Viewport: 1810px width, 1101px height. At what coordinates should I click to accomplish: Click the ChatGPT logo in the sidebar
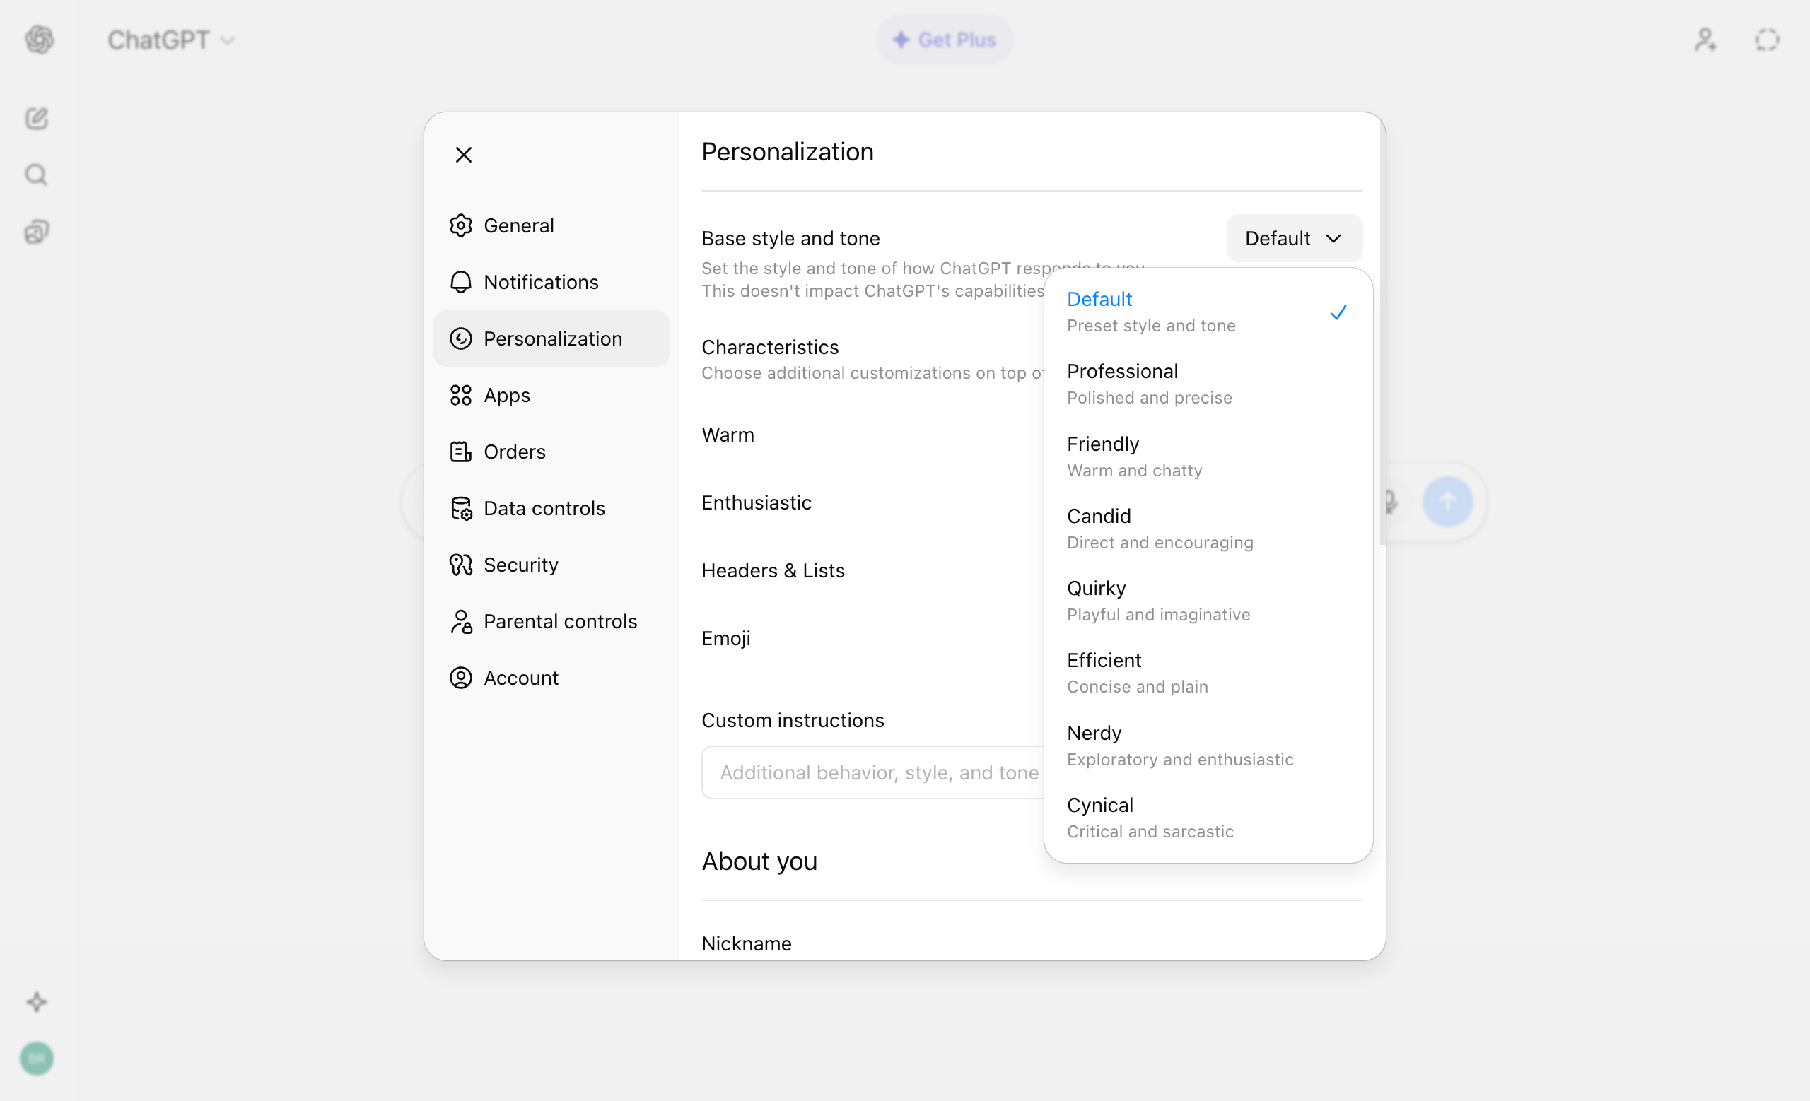coord(39,40)
